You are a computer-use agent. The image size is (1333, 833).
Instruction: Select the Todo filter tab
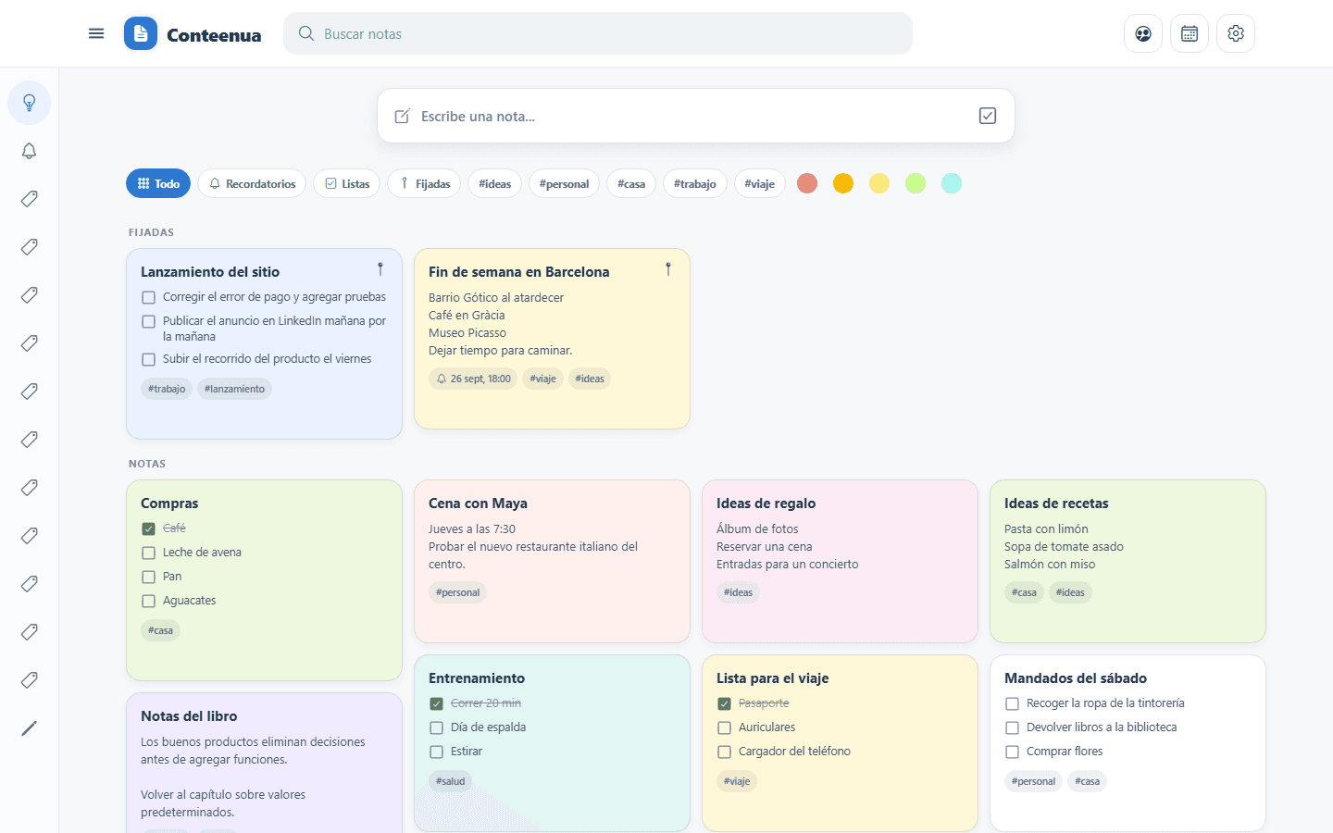[x=158, y=183]
